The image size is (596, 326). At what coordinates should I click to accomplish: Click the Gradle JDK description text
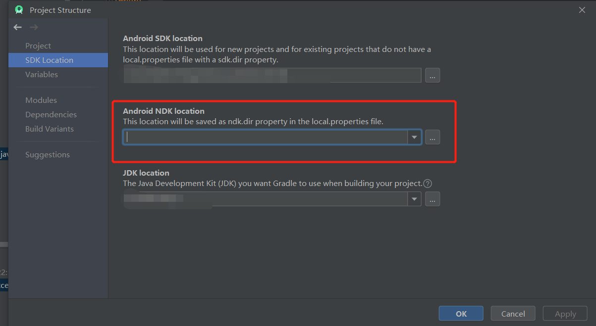tap(272, 183)
